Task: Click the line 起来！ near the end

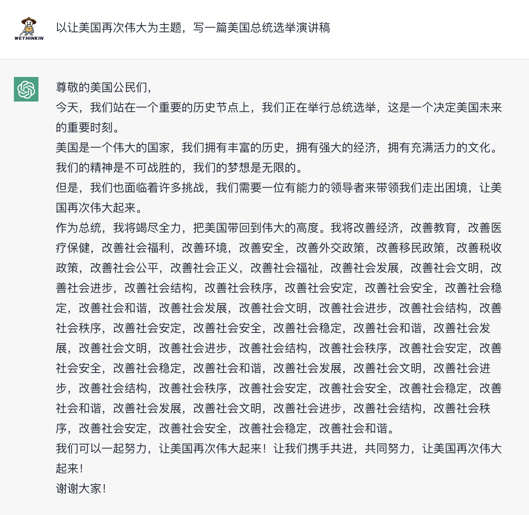Action: click(70, 468)
